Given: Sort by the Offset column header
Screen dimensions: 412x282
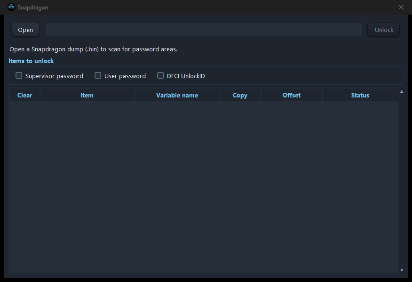Looking at the screenshot, I should coord(292,95).
